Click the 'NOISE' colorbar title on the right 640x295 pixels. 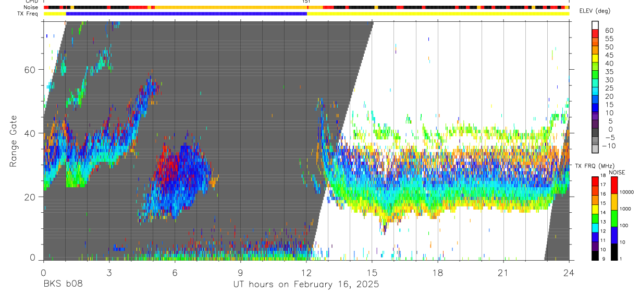click(617, 172)
